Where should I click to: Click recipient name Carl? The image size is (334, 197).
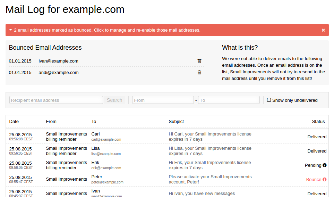tap(95, 134)
